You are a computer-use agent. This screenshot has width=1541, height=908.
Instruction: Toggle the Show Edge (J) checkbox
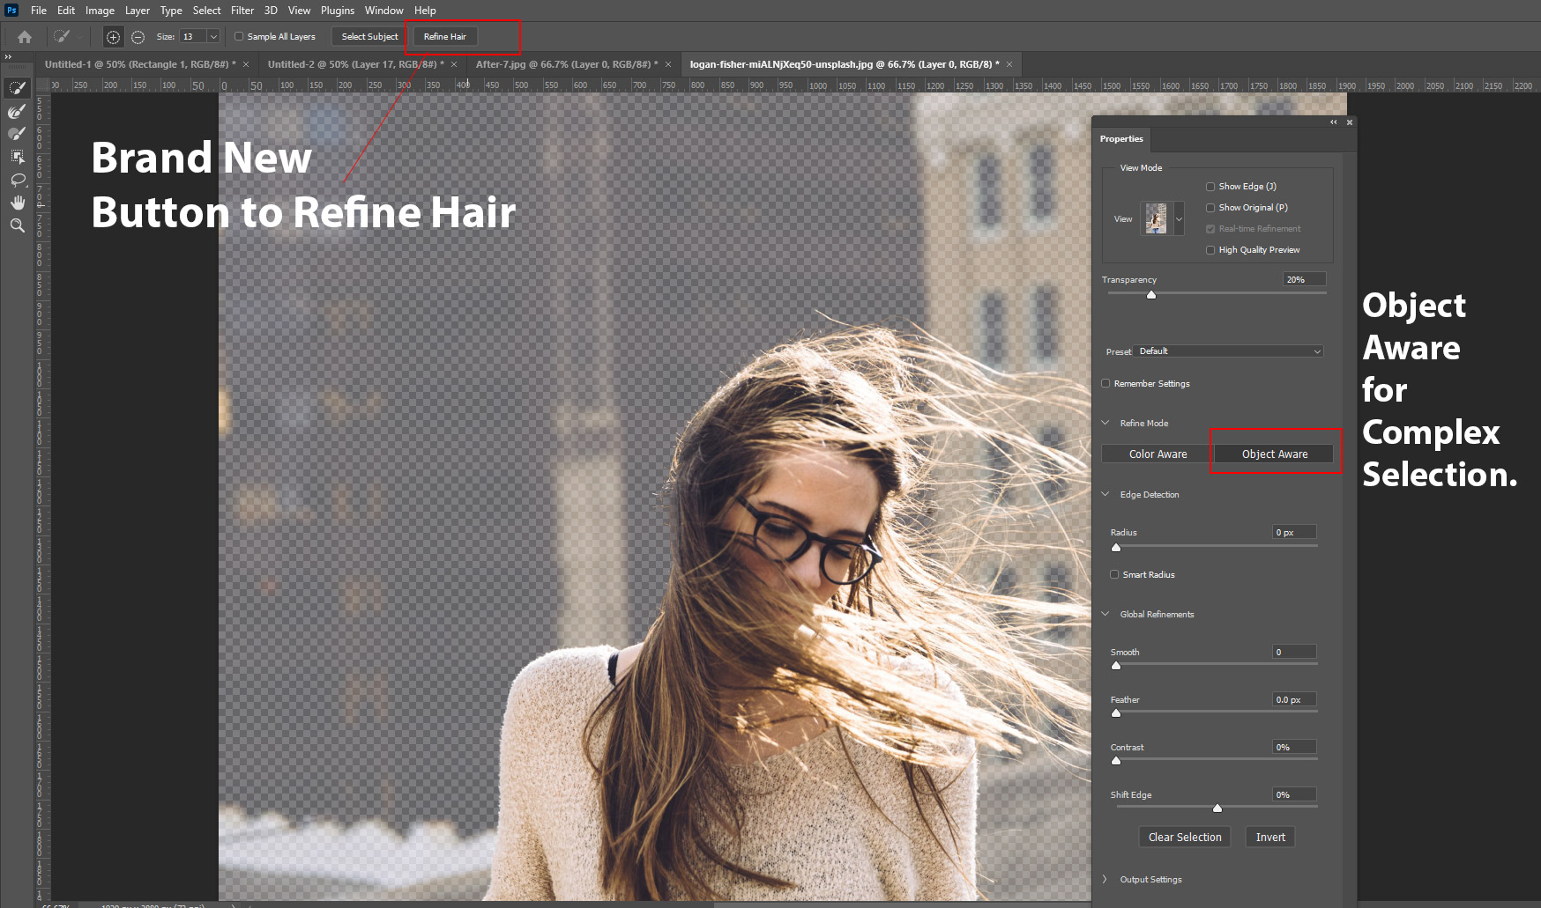[x=1210, y=187]
